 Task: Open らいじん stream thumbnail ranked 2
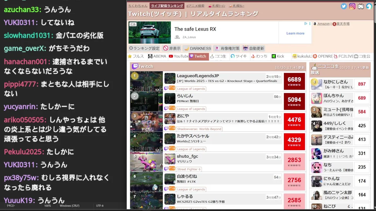point(146,101)
